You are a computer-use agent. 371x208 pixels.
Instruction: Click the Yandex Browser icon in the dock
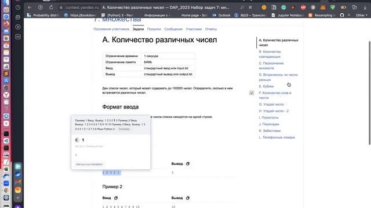pos(6,95)
